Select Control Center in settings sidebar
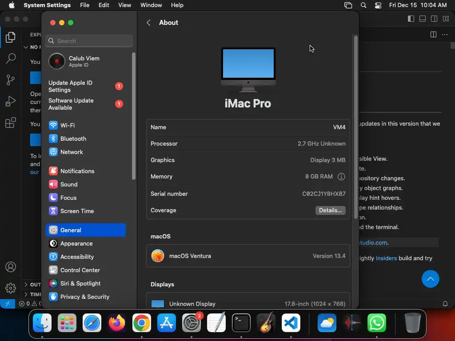 pyautogui.click(x=86, y=270)
